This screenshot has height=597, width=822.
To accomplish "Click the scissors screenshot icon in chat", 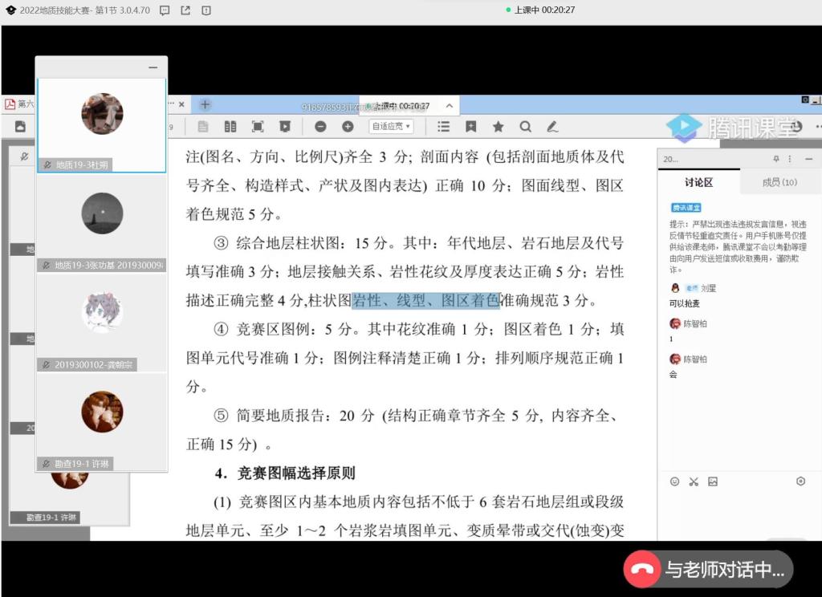I will pos(694,481).
